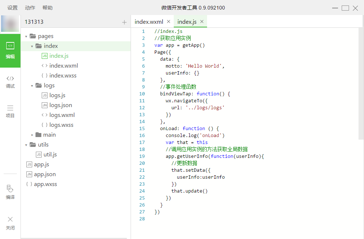364x239 pixels.
Task: Open the 项目 (Project) sidebar panel
Action: coord(10,111)
